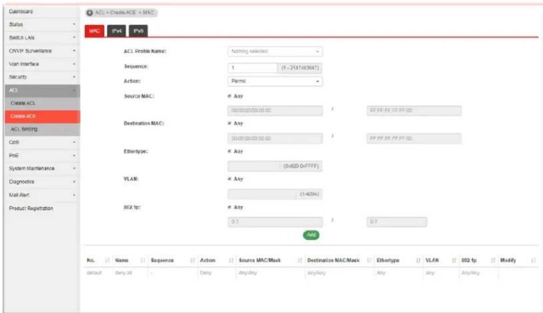Toggle the Ethertype Any checkbox
543x313 pixels.
click(x=229, y=152)
